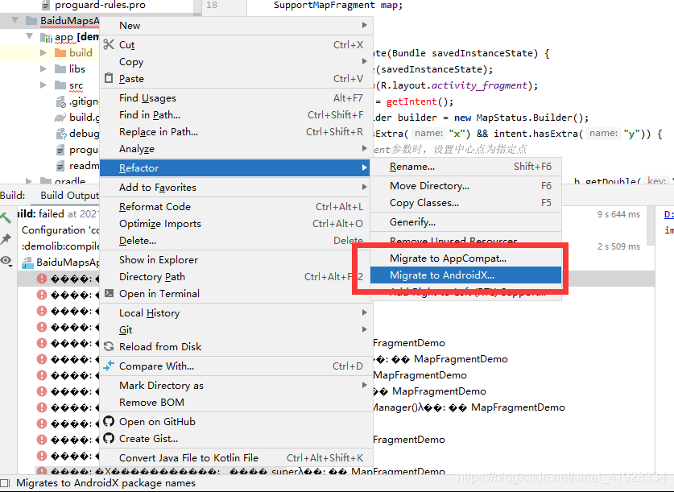Choose Generify in Refactor submenu
The width and height of the screenshot is (674, 492).
tap(466, 222)
